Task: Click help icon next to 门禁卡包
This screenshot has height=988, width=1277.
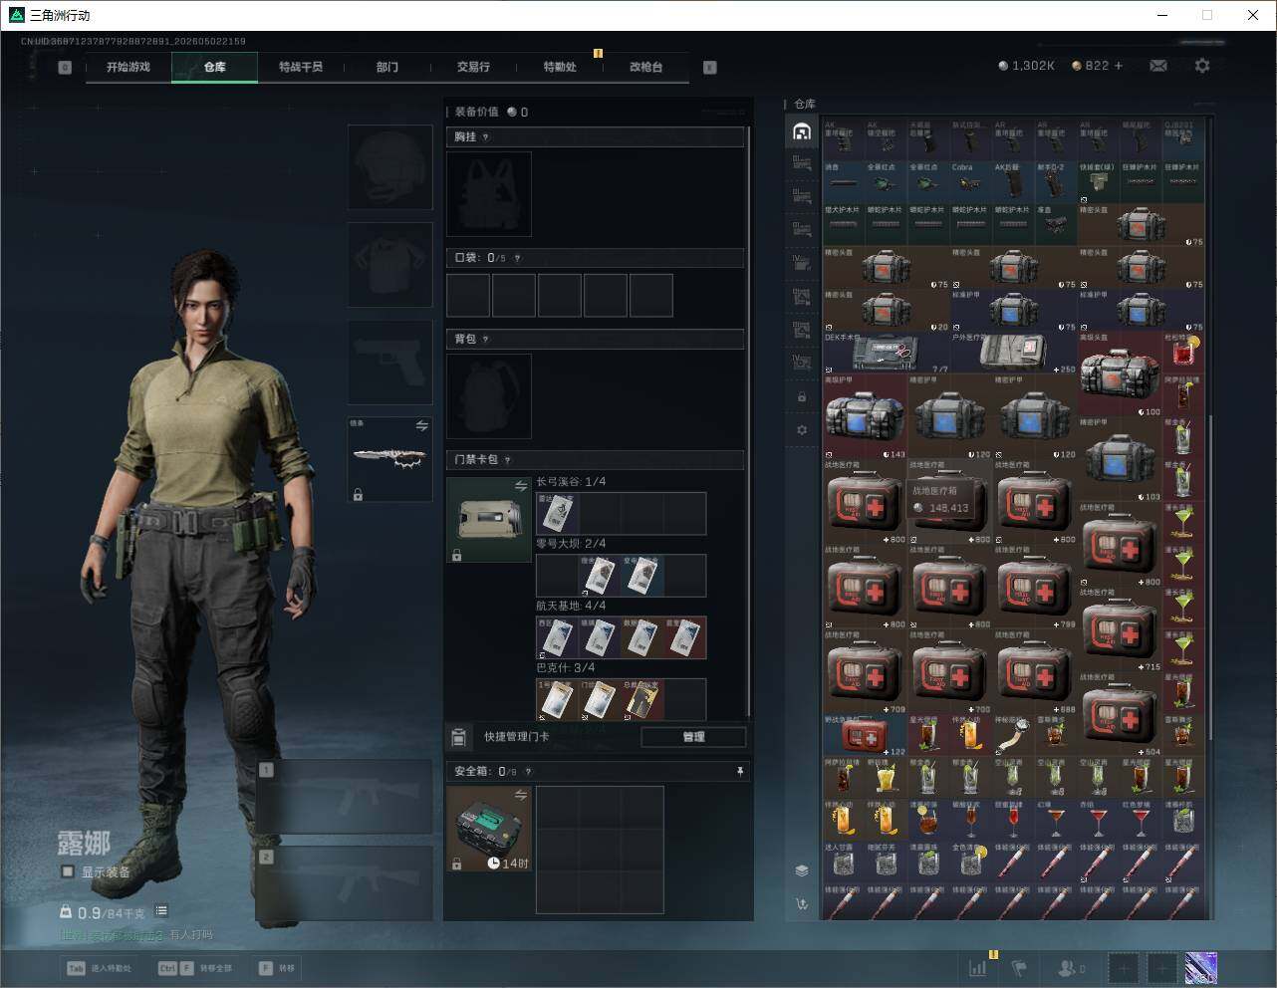Action: (508, 460)
